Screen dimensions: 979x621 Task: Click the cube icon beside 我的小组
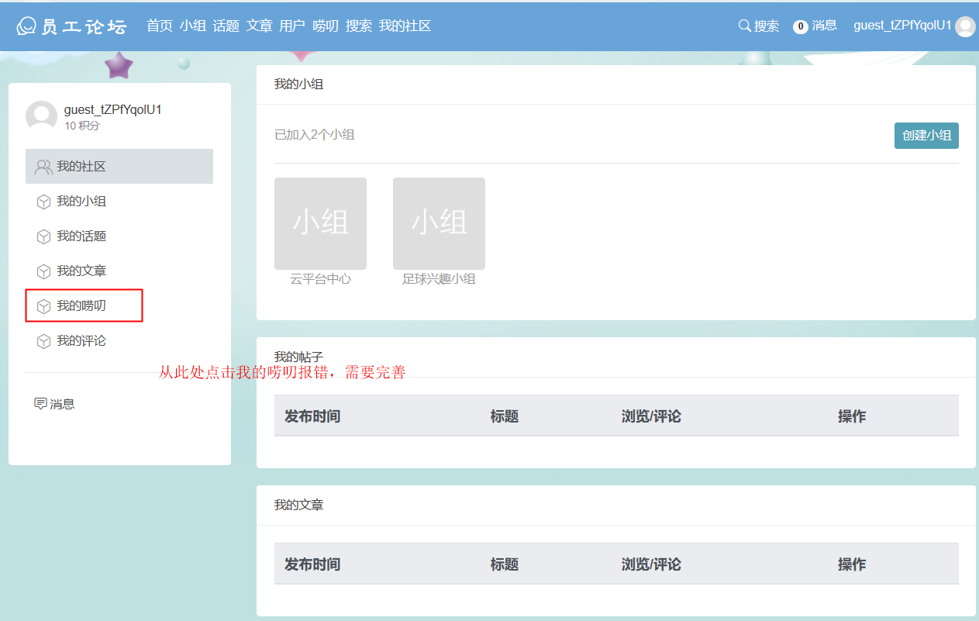[43, 202]
